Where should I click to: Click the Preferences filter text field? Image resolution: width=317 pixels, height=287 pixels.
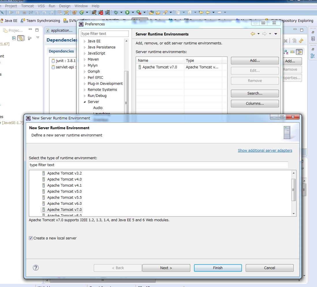point(105,33)
